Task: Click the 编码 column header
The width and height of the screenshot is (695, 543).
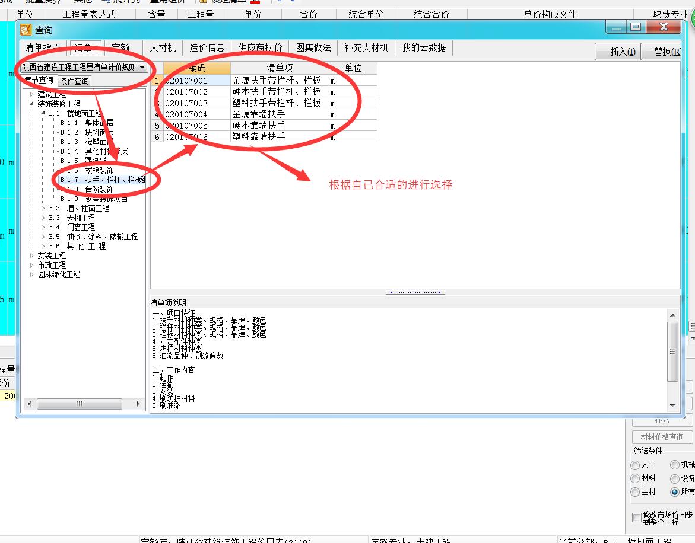Action: tap(197, 68)
